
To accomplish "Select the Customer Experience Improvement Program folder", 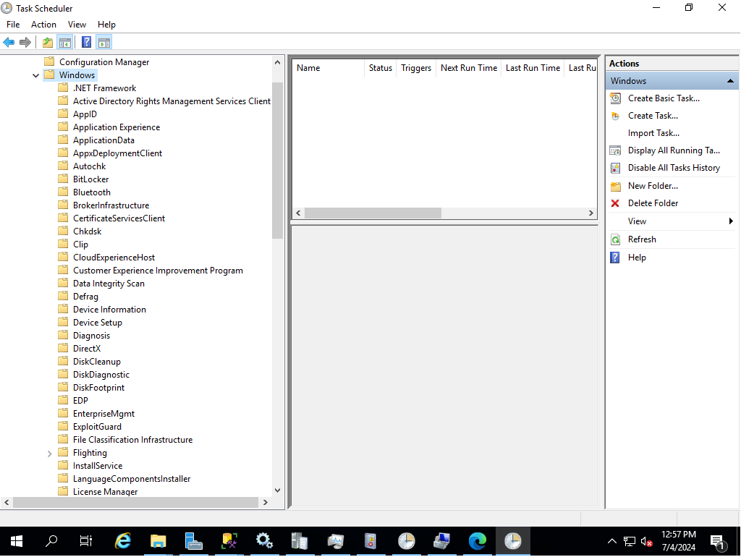I will tap(158, 271).
